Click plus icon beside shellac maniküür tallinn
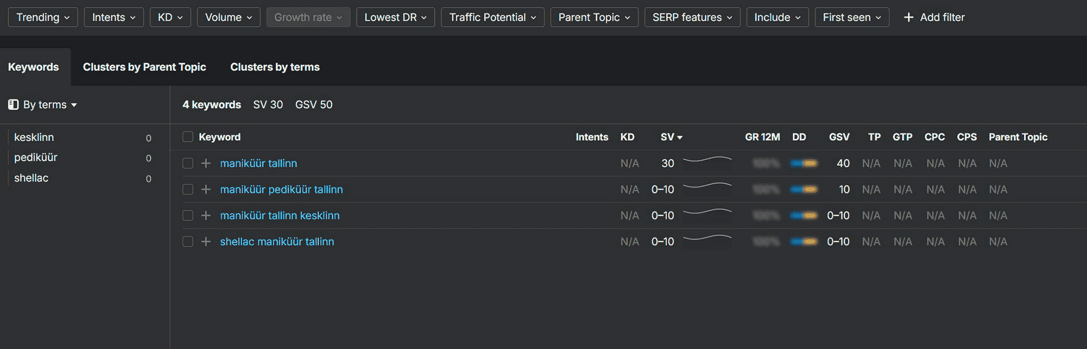Screen dimensions: 1087x349 [x=206, y=242]
